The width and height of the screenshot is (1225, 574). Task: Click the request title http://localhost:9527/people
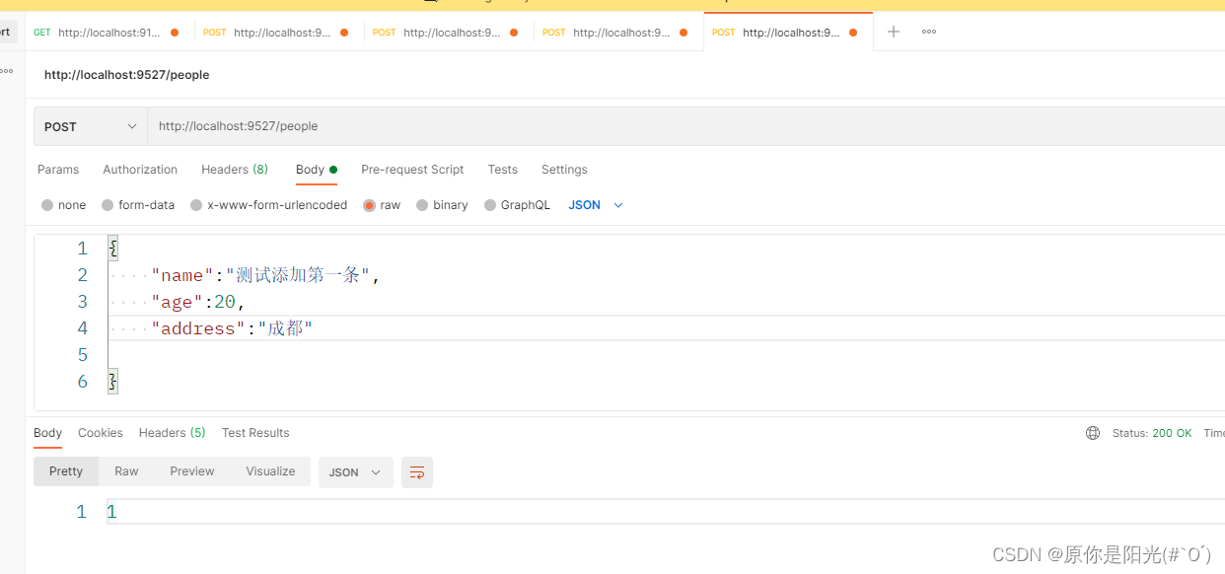tap(126, 75)
